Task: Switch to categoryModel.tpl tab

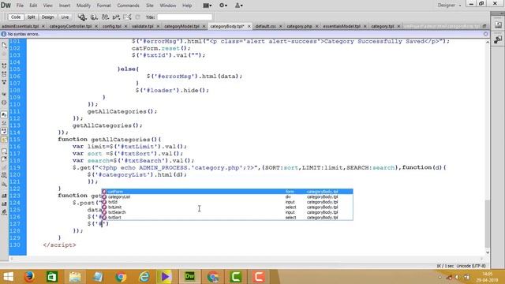Action: (x=181, y=26)
